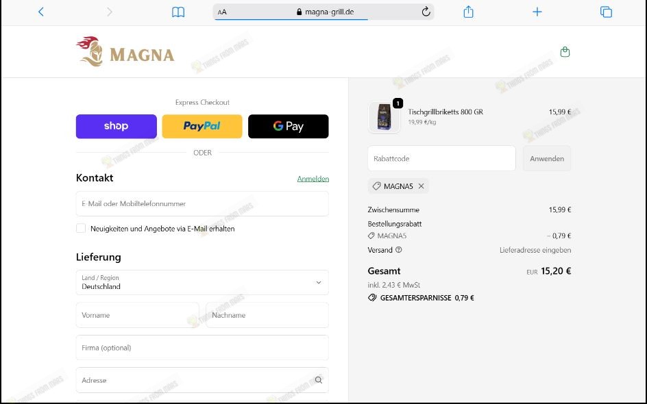Click the Safari share icon
The height and width of the screenshot is (404, 647).
click(x=468, y=11)
